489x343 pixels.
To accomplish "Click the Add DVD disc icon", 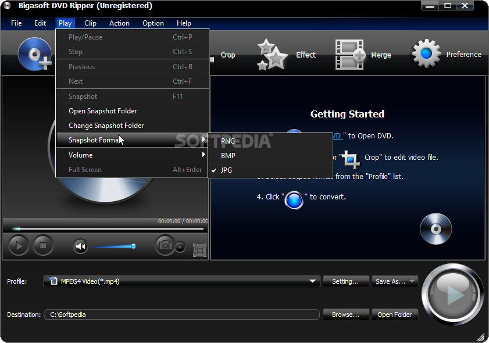I will coord(34,54).
